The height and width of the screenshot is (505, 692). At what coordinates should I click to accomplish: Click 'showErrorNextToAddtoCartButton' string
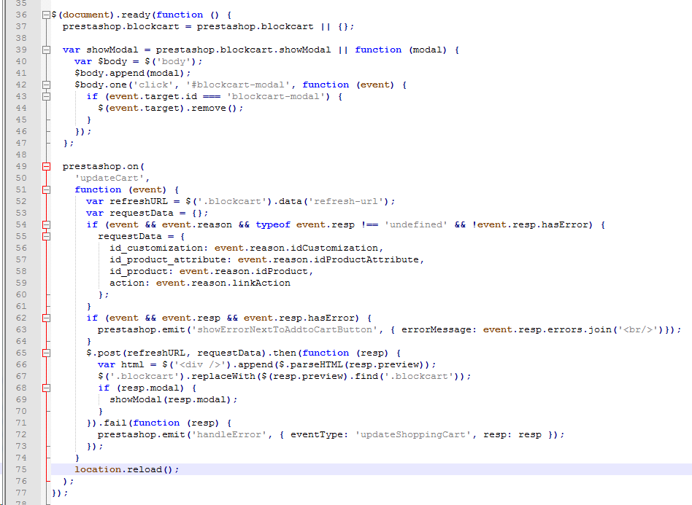click(x=285, y=329)
